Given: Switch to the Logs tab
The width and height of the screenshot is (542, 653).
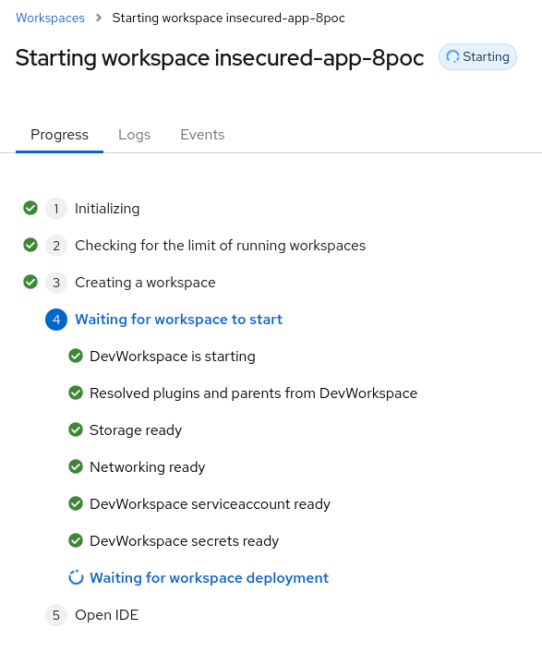Looking at the screenshot, I should [x=134, y=135].
